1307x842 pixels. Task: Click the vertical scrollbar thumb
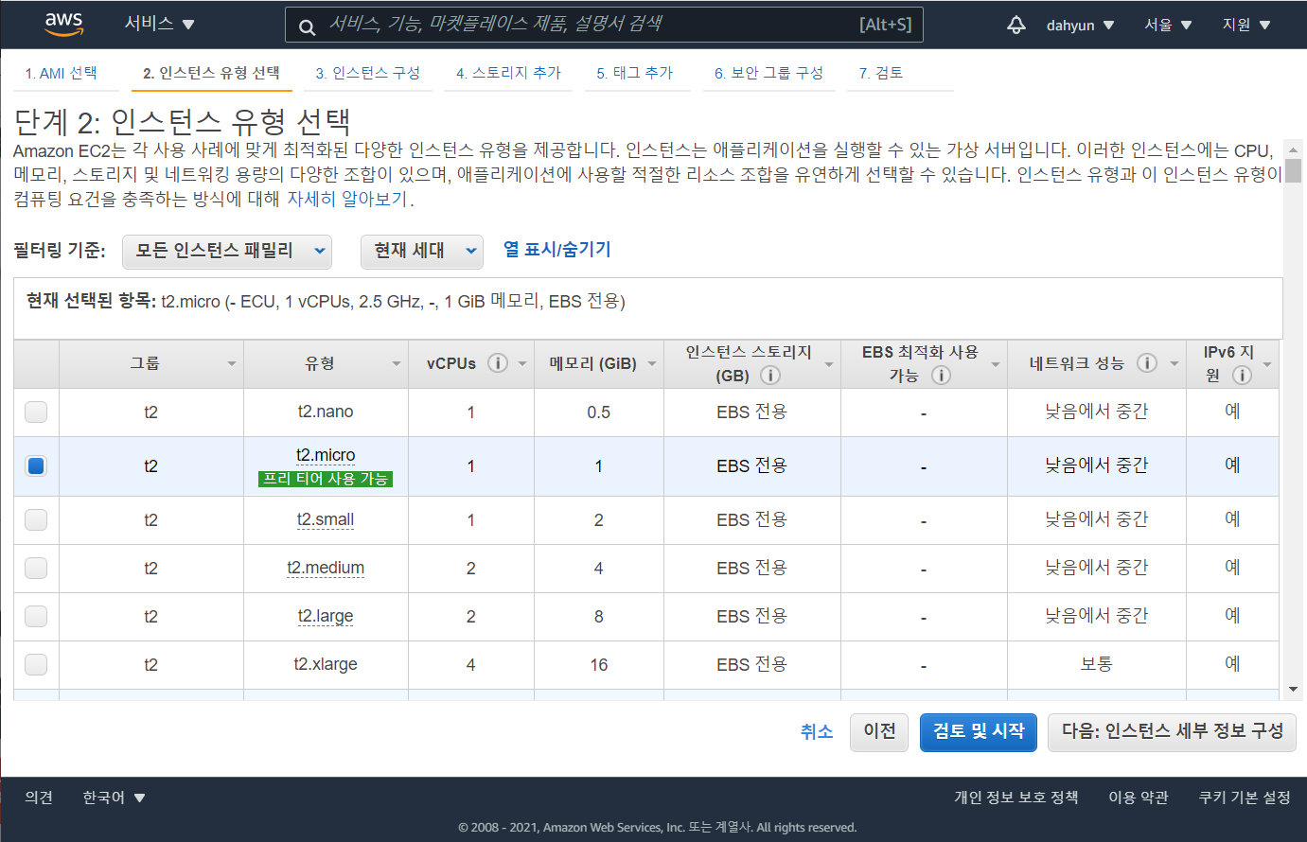pos(1294,170)
